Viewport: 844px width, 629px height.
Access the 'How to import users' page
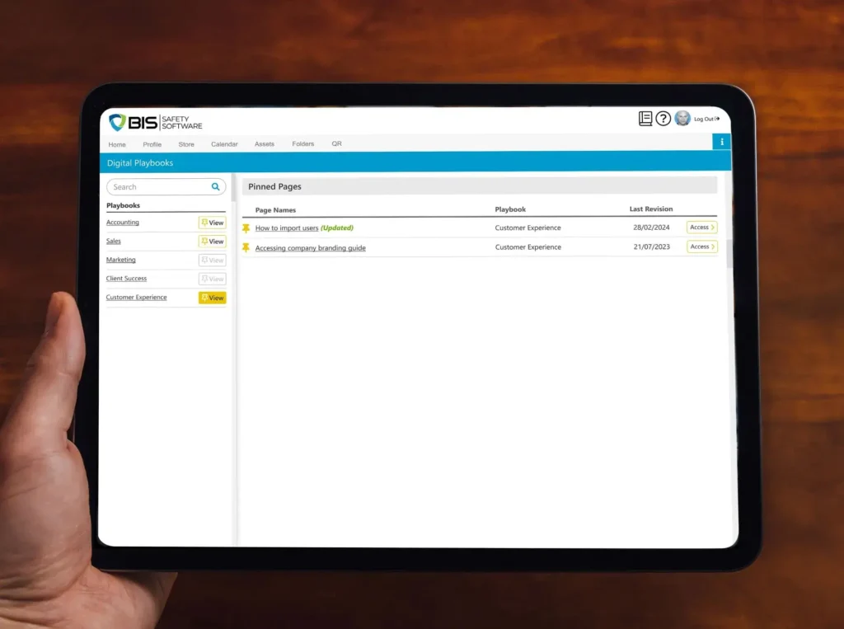[701, 228]
